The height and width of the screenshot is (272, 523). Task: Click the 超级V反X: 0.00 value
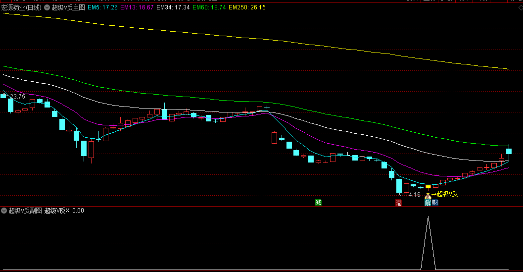(x=64, y=211)
